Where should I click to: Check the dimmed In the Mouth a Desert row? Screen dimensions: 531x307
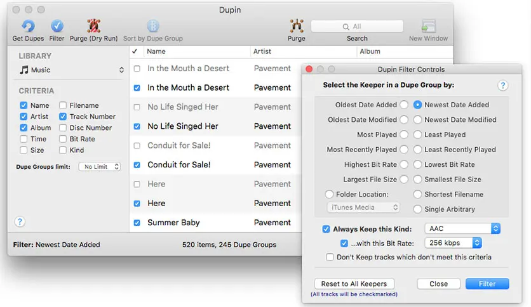click(137, 69)
